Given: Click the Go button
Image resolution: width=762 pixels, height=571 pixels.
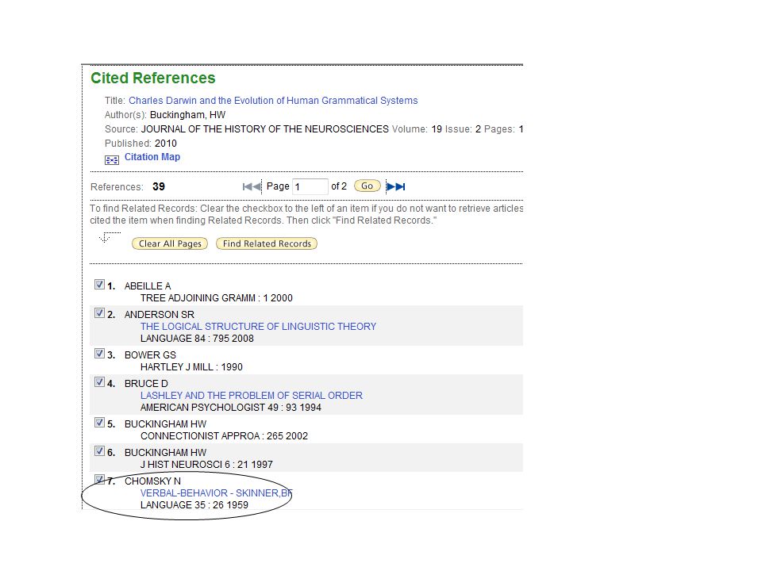Looking at the screenshot, I should pos(368,186).
